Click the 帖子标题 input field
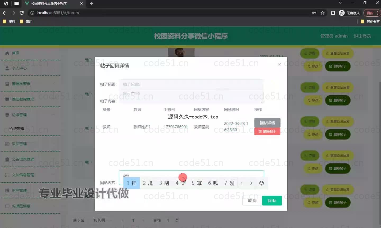381x228 pixels. (x=191, y=84)
